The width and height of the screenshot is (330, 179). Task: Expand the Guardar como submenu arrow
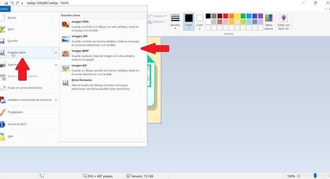click(x=56, y=52)
